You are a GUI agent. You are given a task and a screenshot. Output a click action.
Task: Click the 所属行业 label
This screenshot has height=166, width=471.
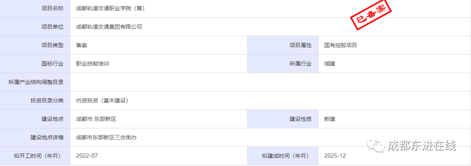[x=300, y=64]
